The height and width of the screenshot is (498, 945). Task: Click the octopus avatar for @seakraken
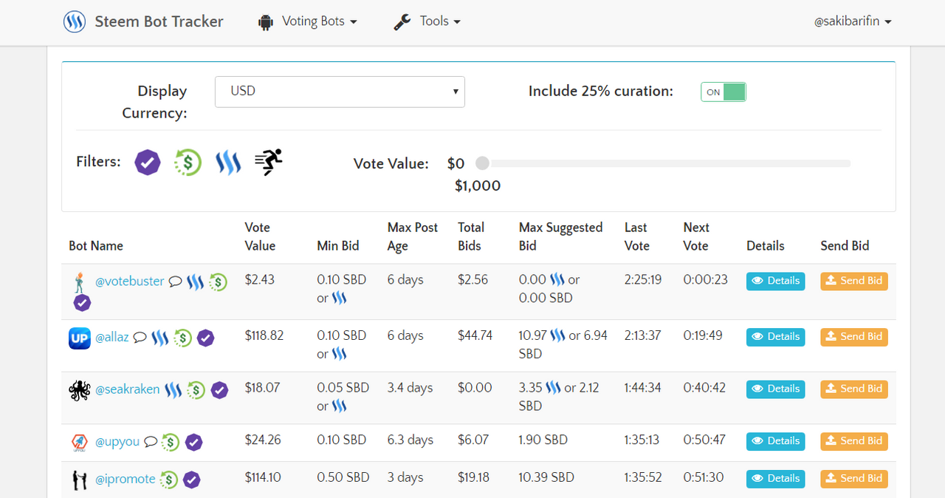[78, 388]
